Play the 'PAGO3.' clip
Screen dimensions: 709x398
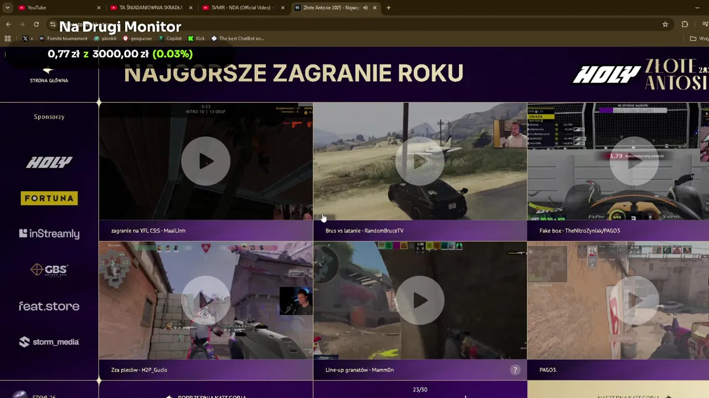634,300
